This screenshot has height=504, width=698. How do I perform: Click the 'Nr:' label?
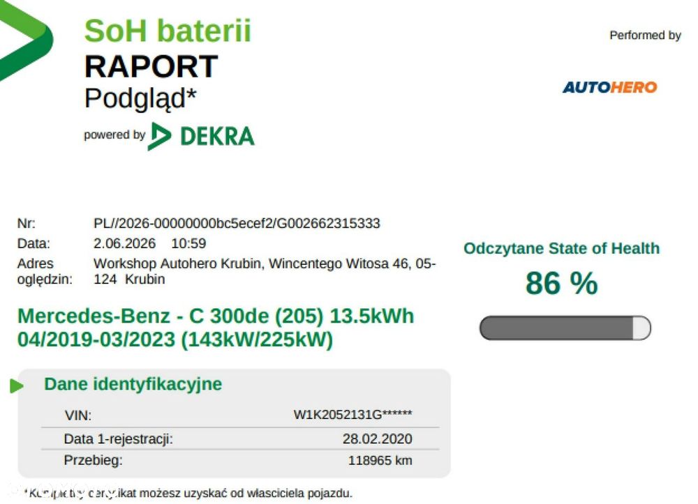(x=27, y=223)
